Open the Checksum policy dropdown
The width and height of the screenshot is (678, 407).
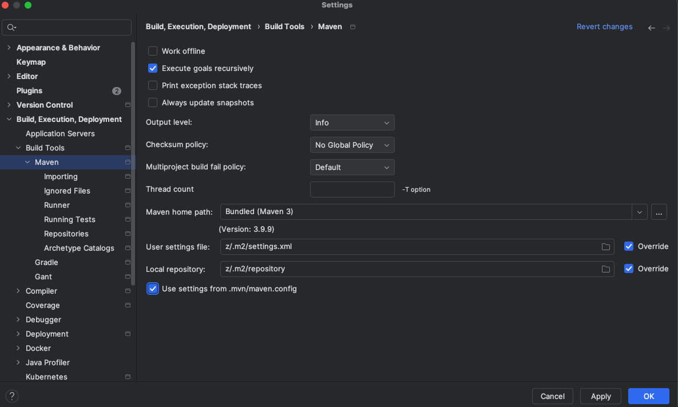(x=352, y=145)
